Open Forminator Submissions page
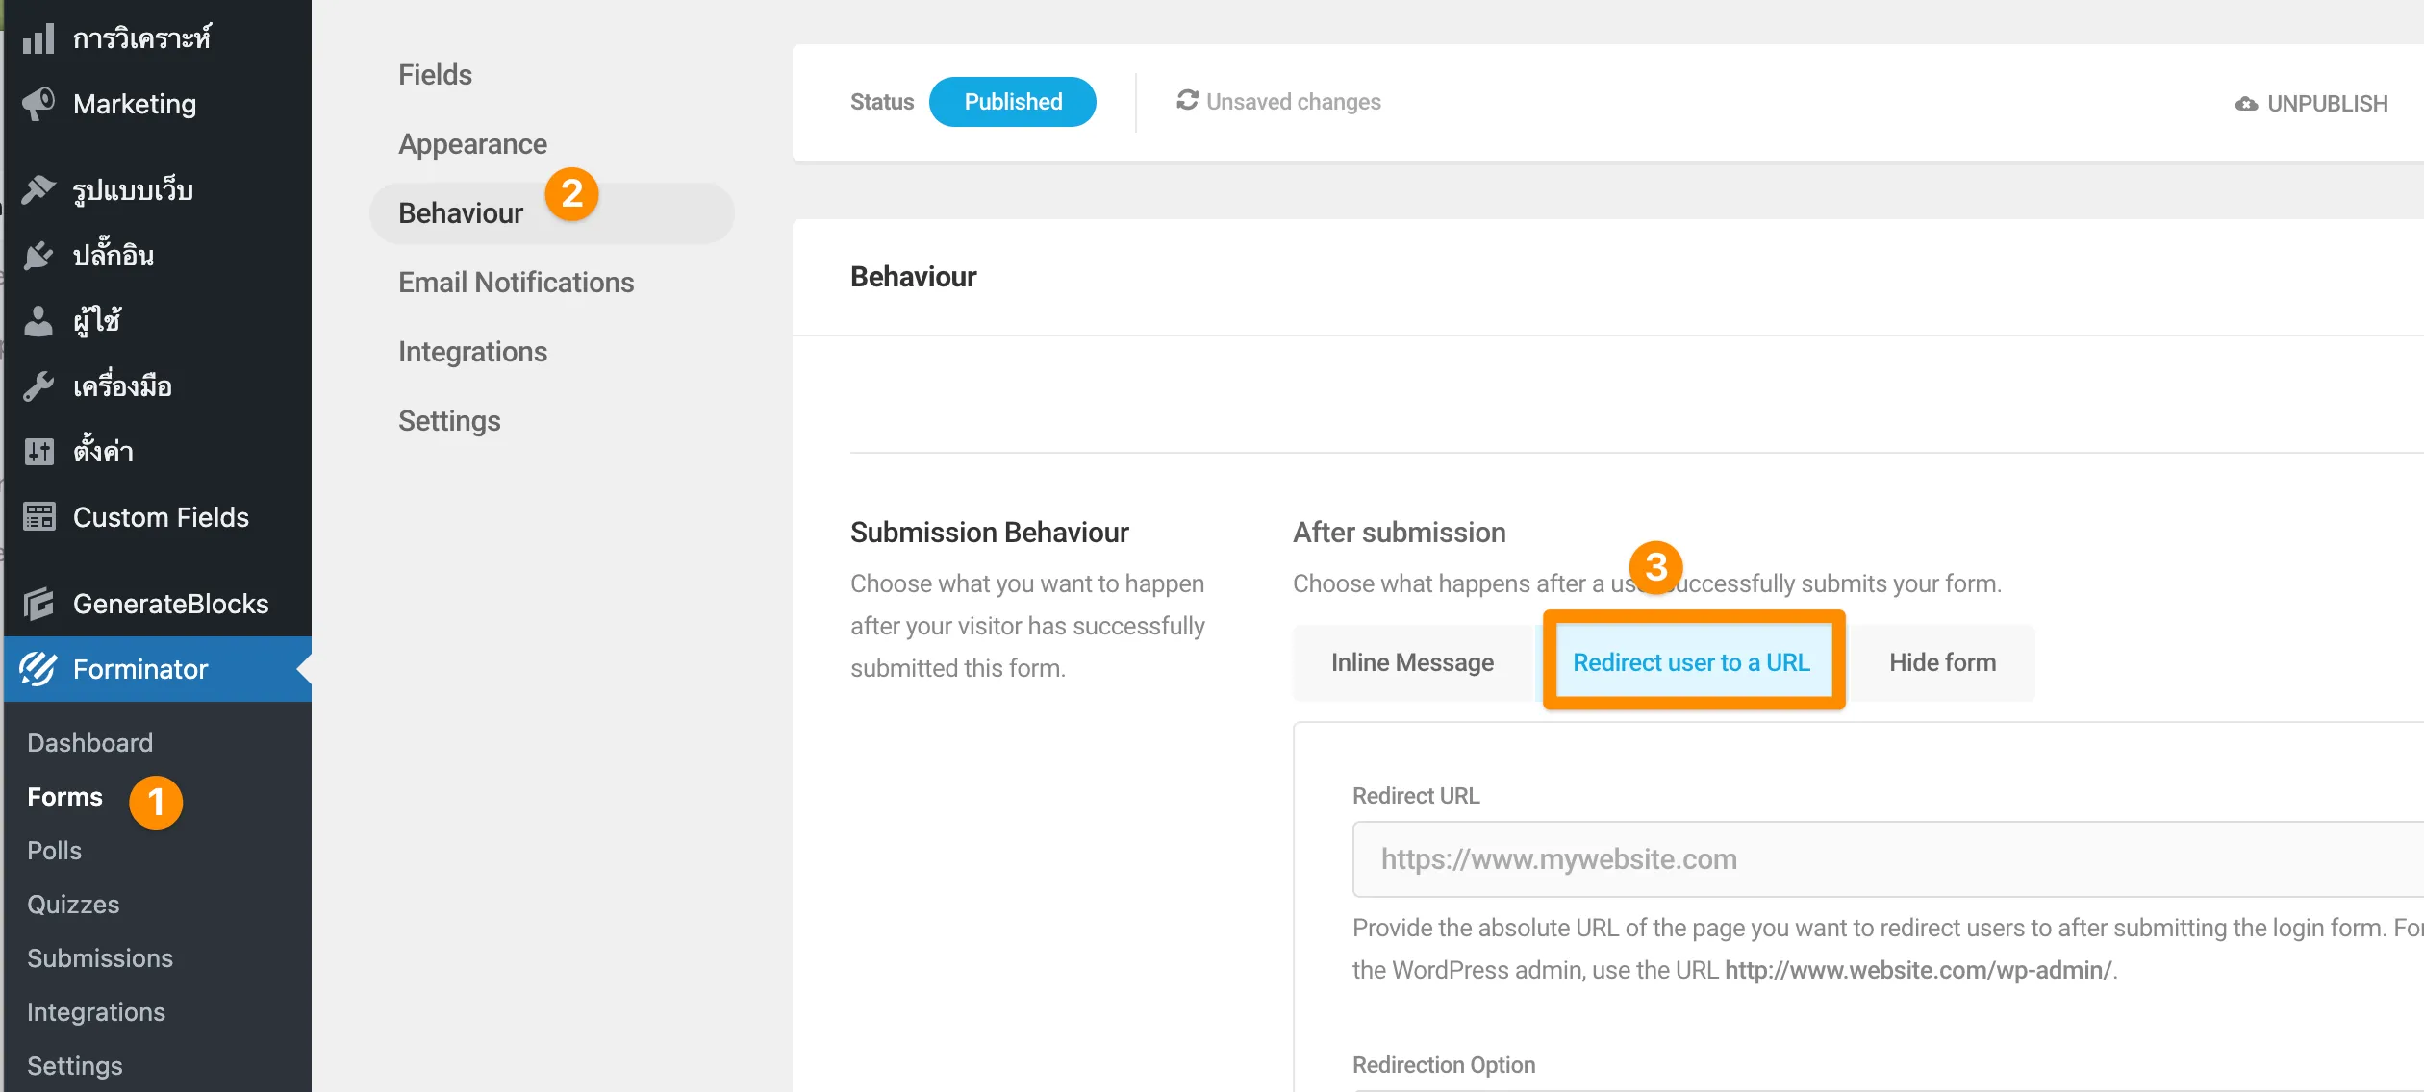Screen dimensions: 2424x1092 pos(100,958)
